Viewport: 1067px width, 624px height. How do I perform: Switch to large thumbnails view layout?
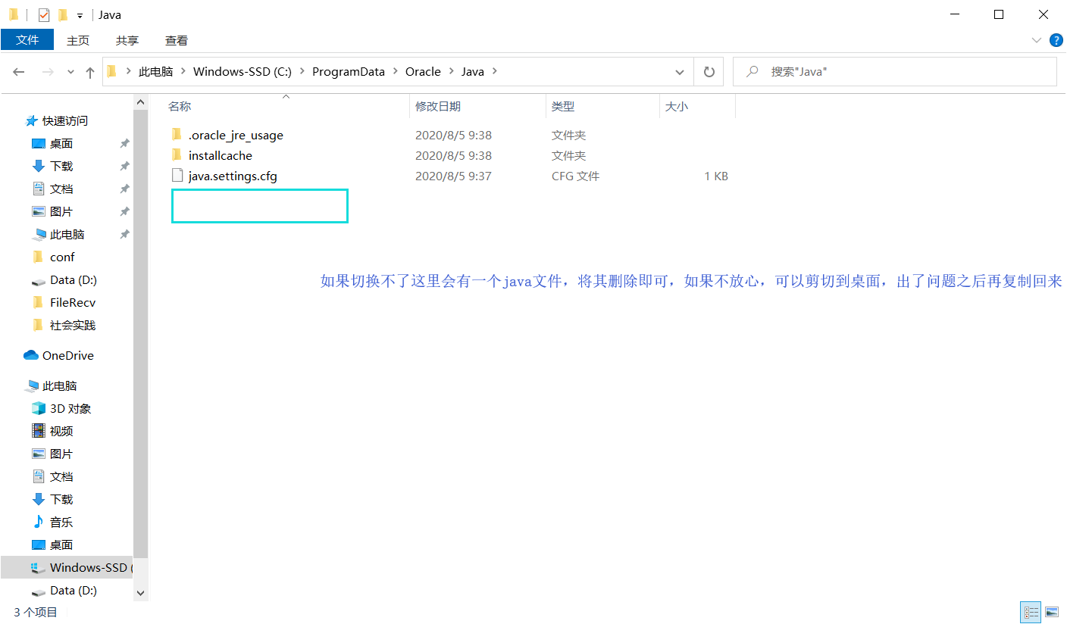pos(1051,612)
